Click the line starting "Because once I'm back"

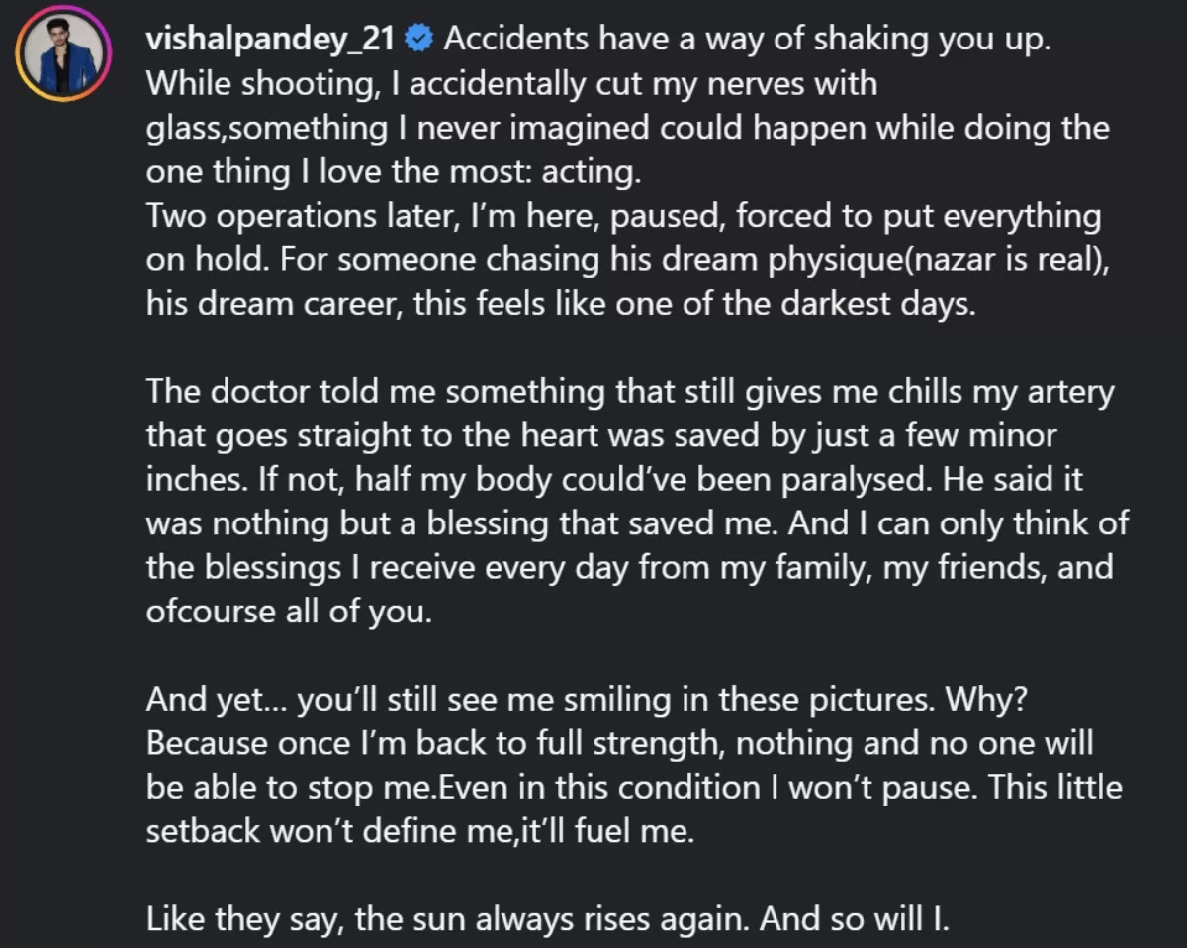pos(620,744)
